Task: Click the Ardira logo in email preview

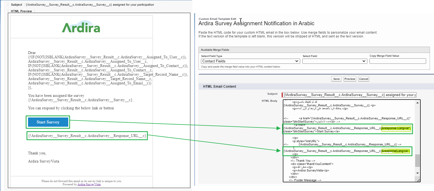Action: pyautogui.click(x=81, y=27)
